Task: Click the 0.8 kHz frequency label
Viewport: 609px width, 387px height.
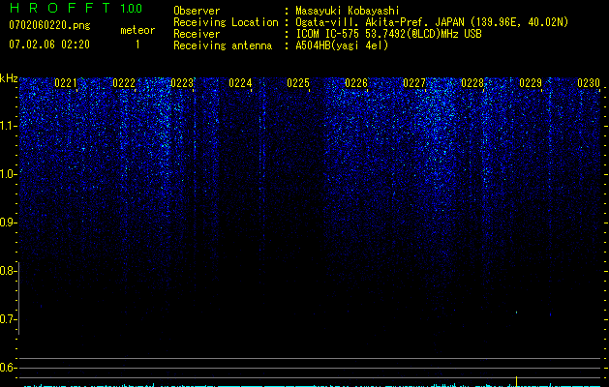Action: 8,271
